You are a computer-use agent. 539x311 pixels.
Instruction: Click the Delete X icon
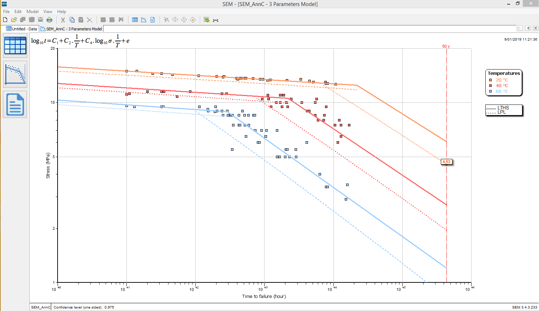[90, 20]
